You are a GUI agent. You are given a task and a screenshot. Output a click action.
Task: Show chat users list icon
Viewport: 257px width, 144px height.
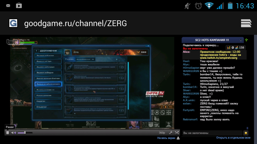pos(237,48)
